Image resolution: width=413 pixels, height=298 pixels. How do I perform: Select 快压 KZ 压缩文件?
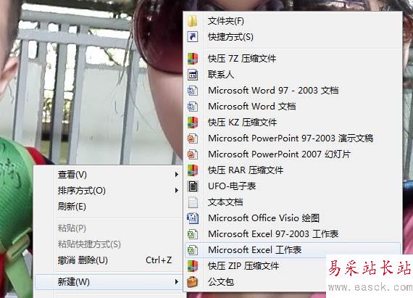[293, 123]
